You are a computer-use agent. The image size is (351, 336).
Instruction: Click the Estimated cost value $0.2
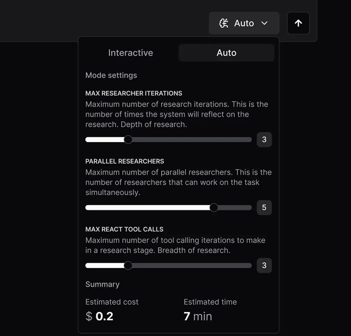[99, 316]
